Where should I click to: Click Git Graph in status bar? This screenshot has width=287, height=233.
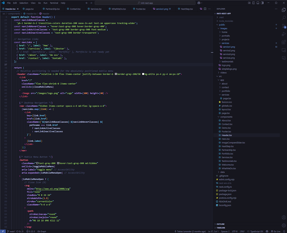tap(42, 231)
